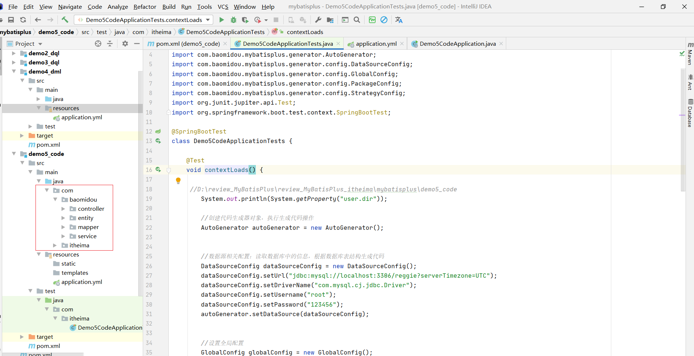
Task: Expand the mapper package
Action: (63, 227)
